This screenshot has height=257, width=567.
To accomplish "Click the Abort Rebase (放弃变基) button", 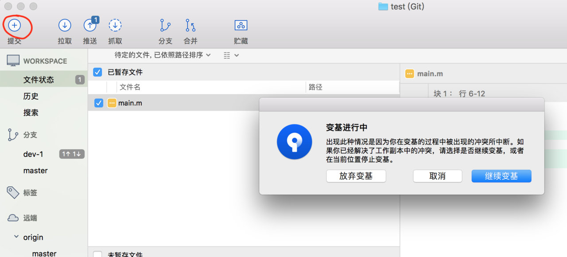I will tap(356, 176).
